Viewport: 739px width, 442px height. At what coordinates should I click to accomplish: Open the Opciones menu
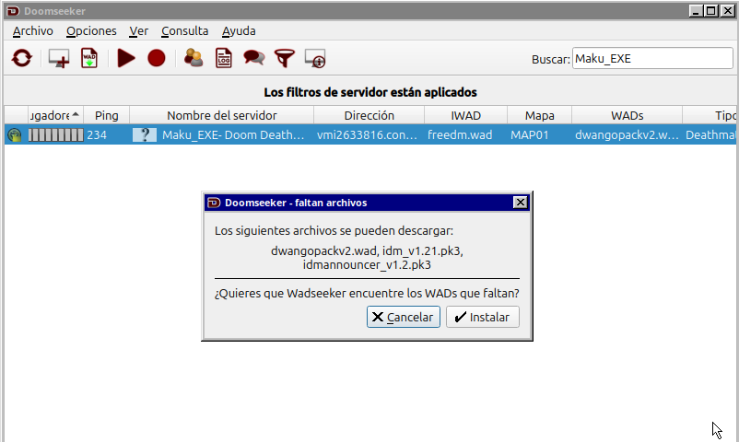point(91,31)
